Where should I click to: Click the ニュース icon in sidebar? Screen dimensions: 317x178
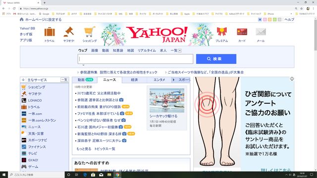coord(24,127)
